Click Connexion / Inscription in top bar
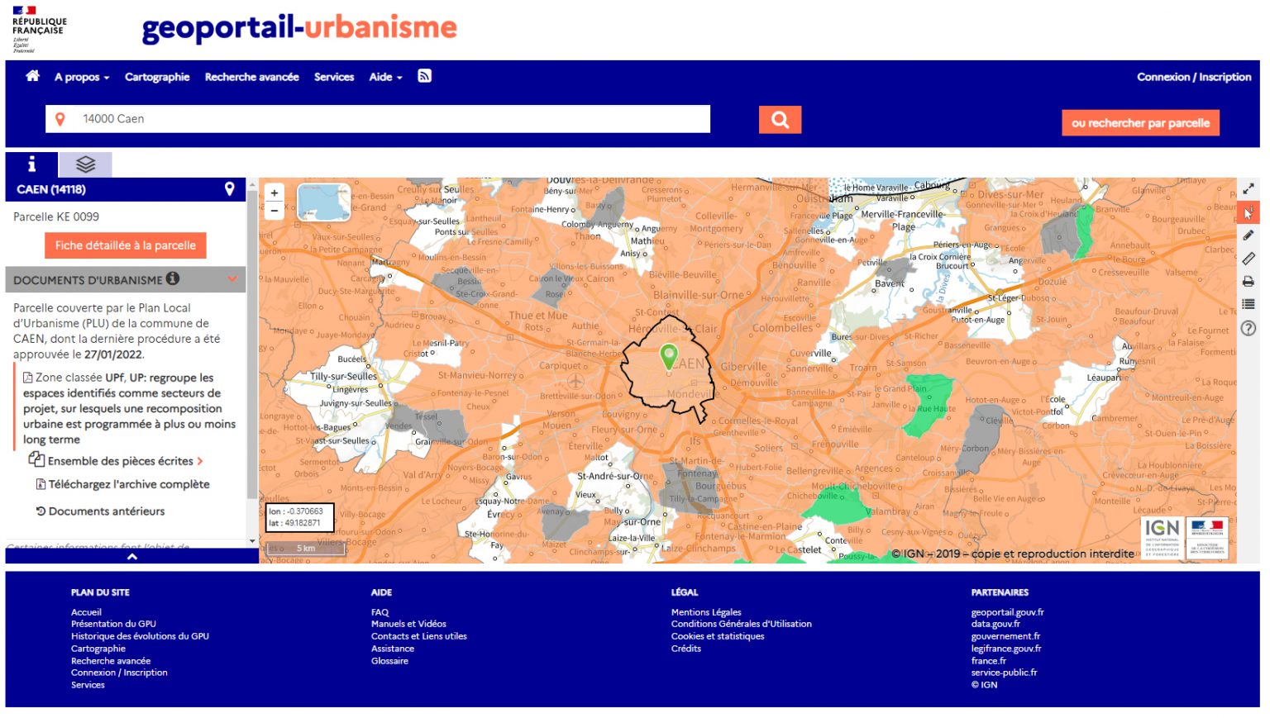 tap(1194, 77)
